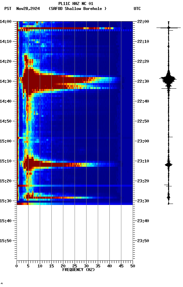This screenshot has width=183, height=287.
Task: Click the 22:00 UTC time label
Action: point(143,22)
